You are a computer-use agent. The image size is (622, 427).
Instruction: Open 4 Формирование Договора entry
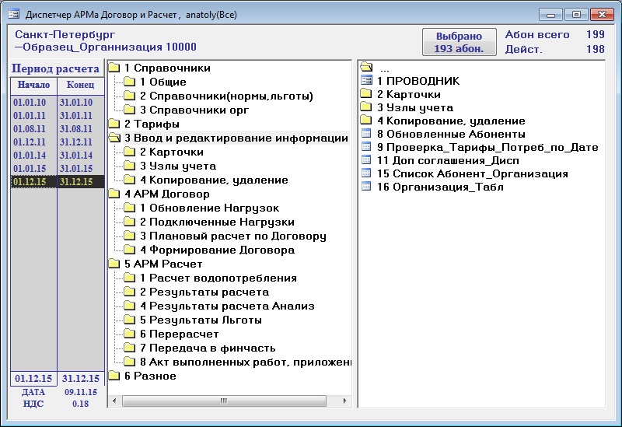coord(216,250)
